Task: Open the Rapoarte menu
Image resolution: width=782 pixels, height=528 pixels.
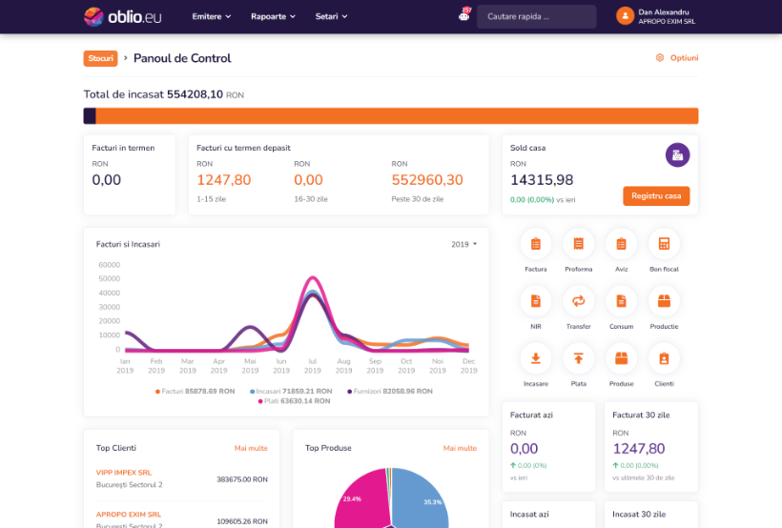Action: tap(273, 16)
